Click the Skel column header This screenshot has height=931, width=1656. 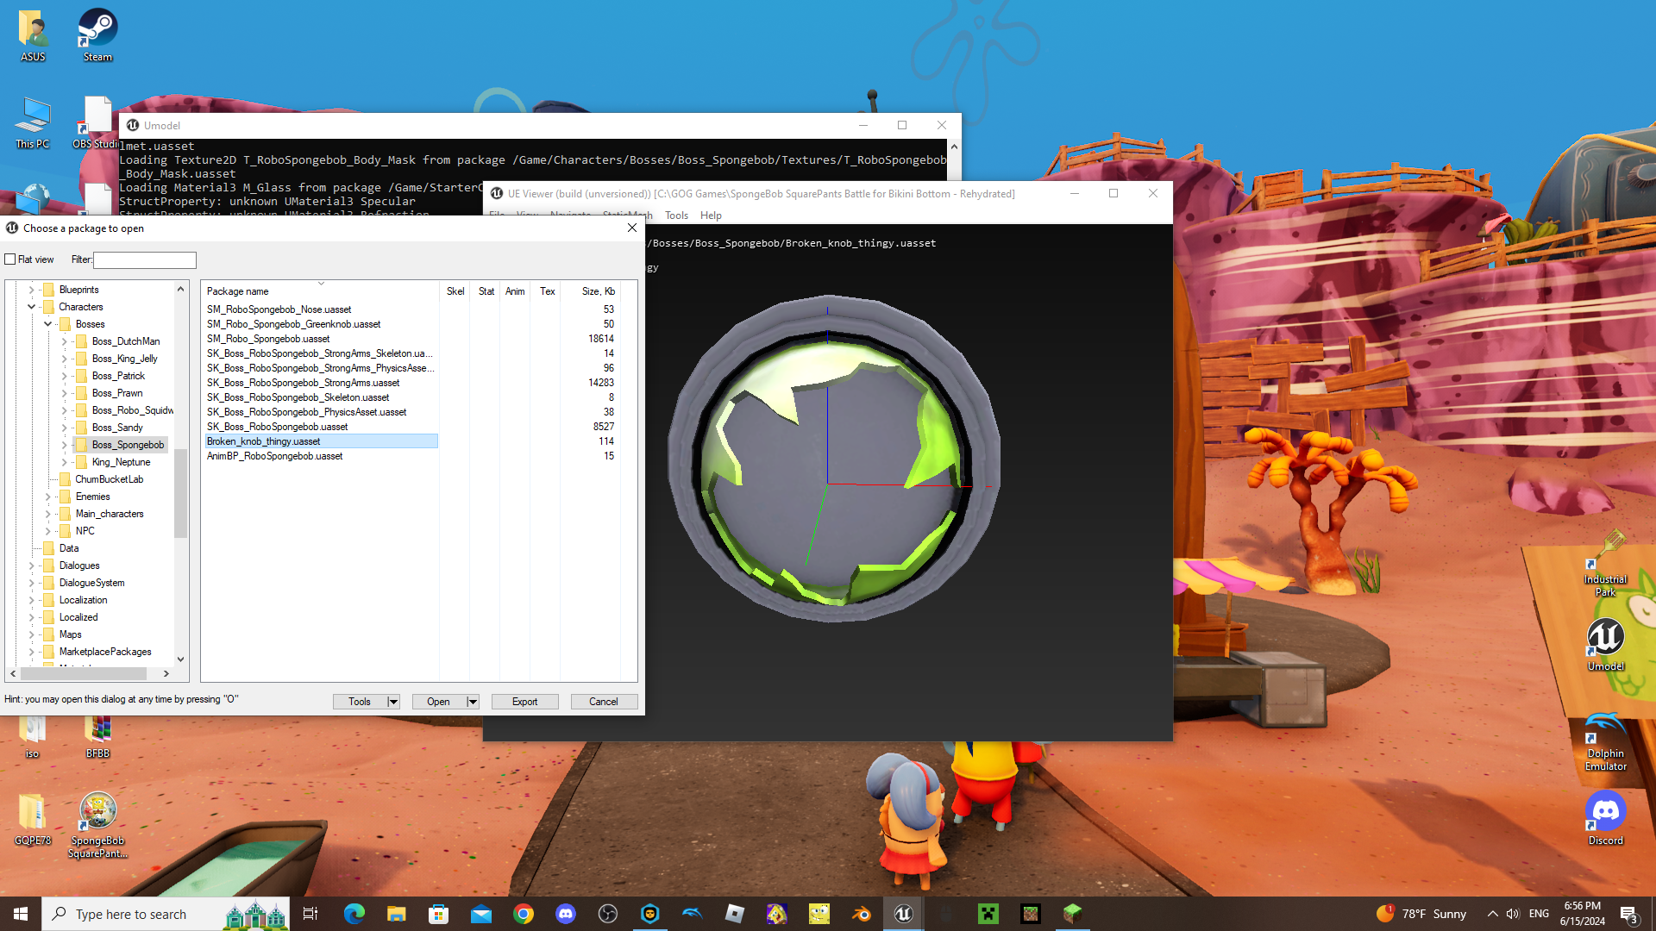455,291
